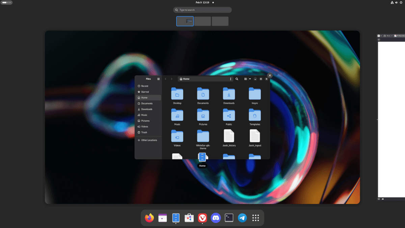
Task: Open the view options dropdown arrow
Action: point(250,79)
